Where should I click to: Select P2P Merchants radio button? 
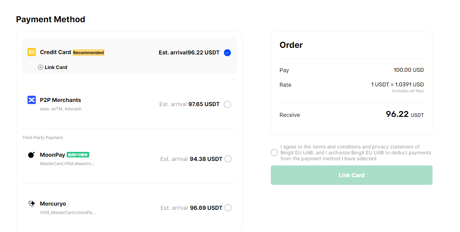[x=227, y=104]
